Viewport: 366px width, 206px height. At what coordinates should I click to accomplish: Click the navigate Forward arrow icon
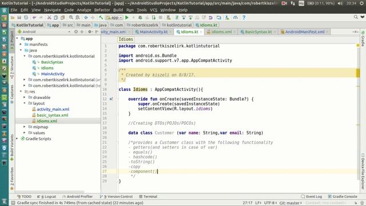point(93,18)
